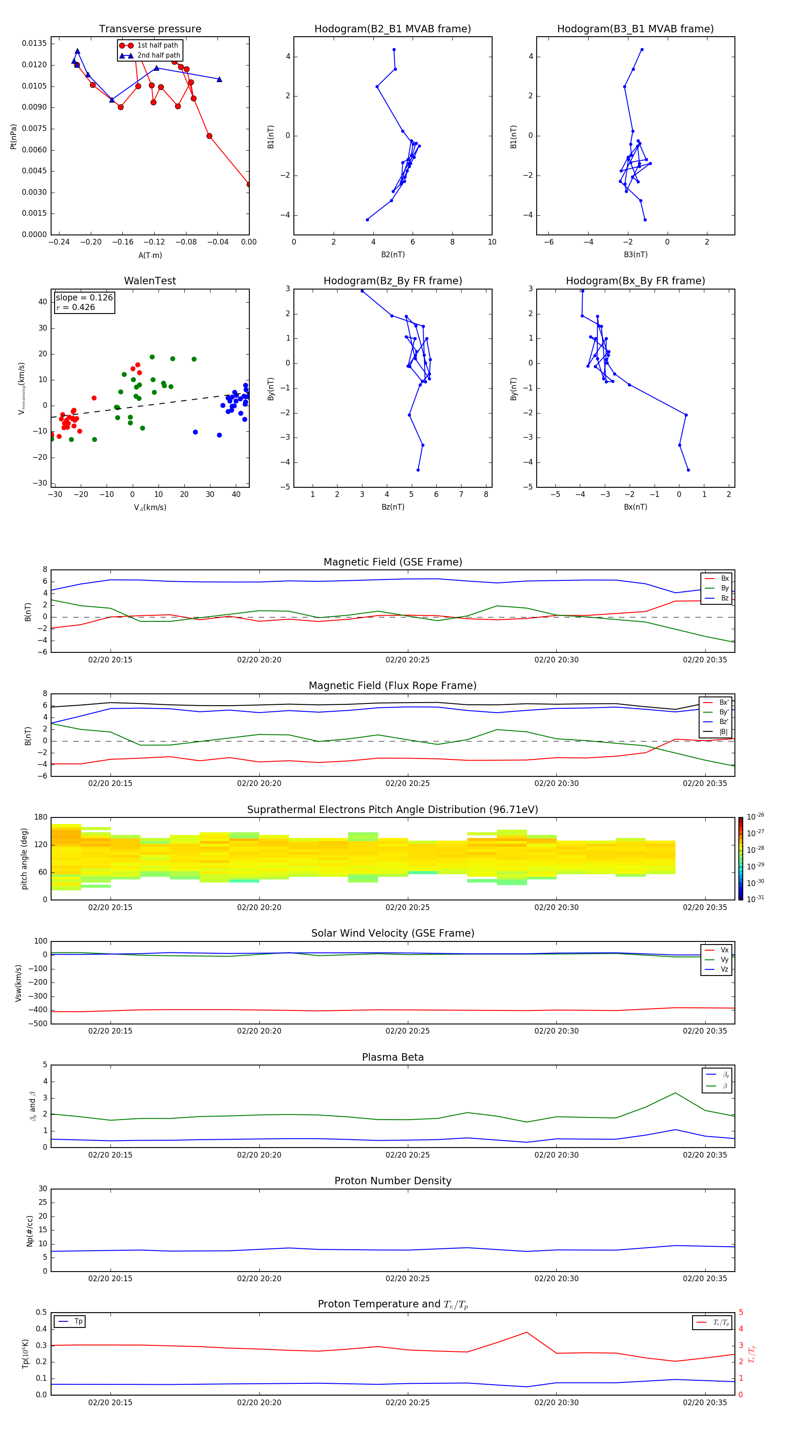Screen dimensions: 786x1441
Task: Click the 'By' entry in GSE legend
Action: coord(717,588)
